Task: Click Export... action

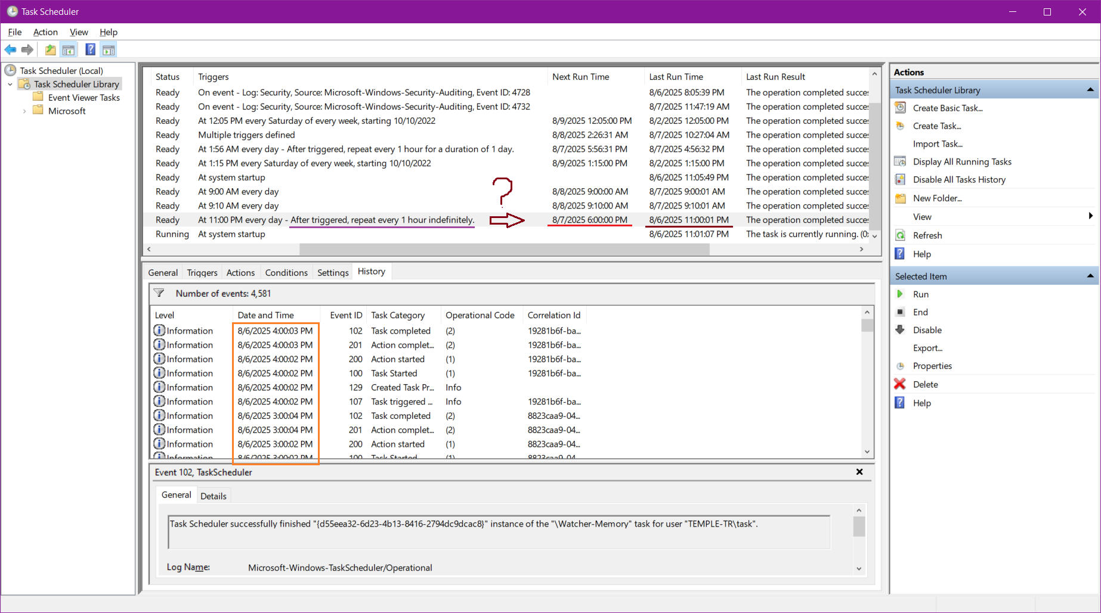Action: tap(927, 348)
